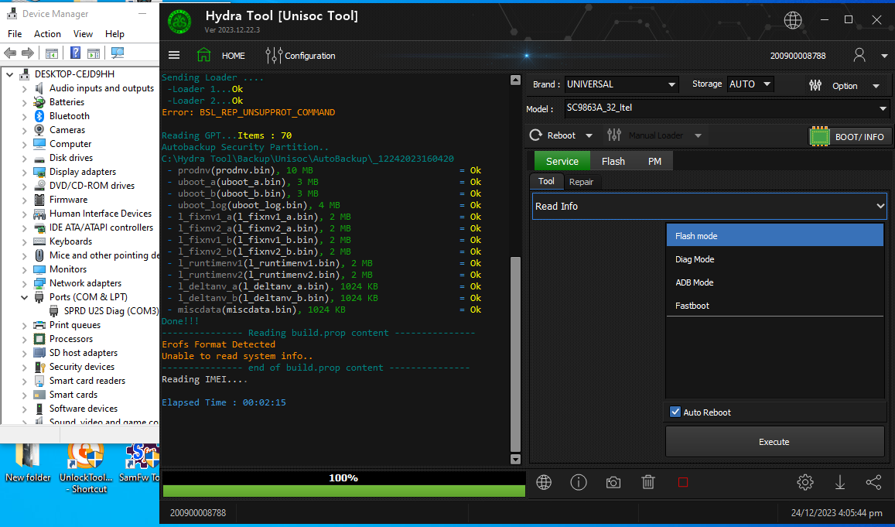Toggle the Auto Reboot checkbox
The width and height of the screenshot is (895, 527).
pyautogui.click(x=675, y=412)
